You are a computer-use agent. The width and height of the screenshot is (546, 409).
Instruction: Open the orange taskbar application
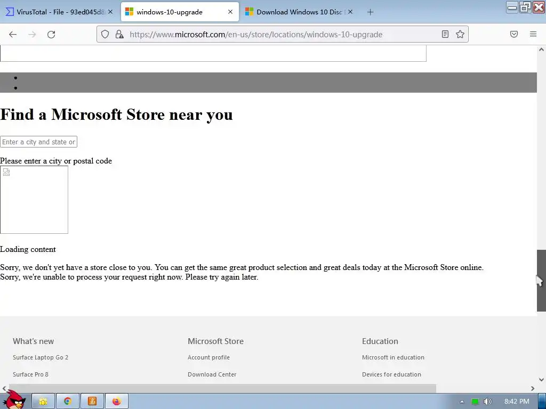point(92,402)
